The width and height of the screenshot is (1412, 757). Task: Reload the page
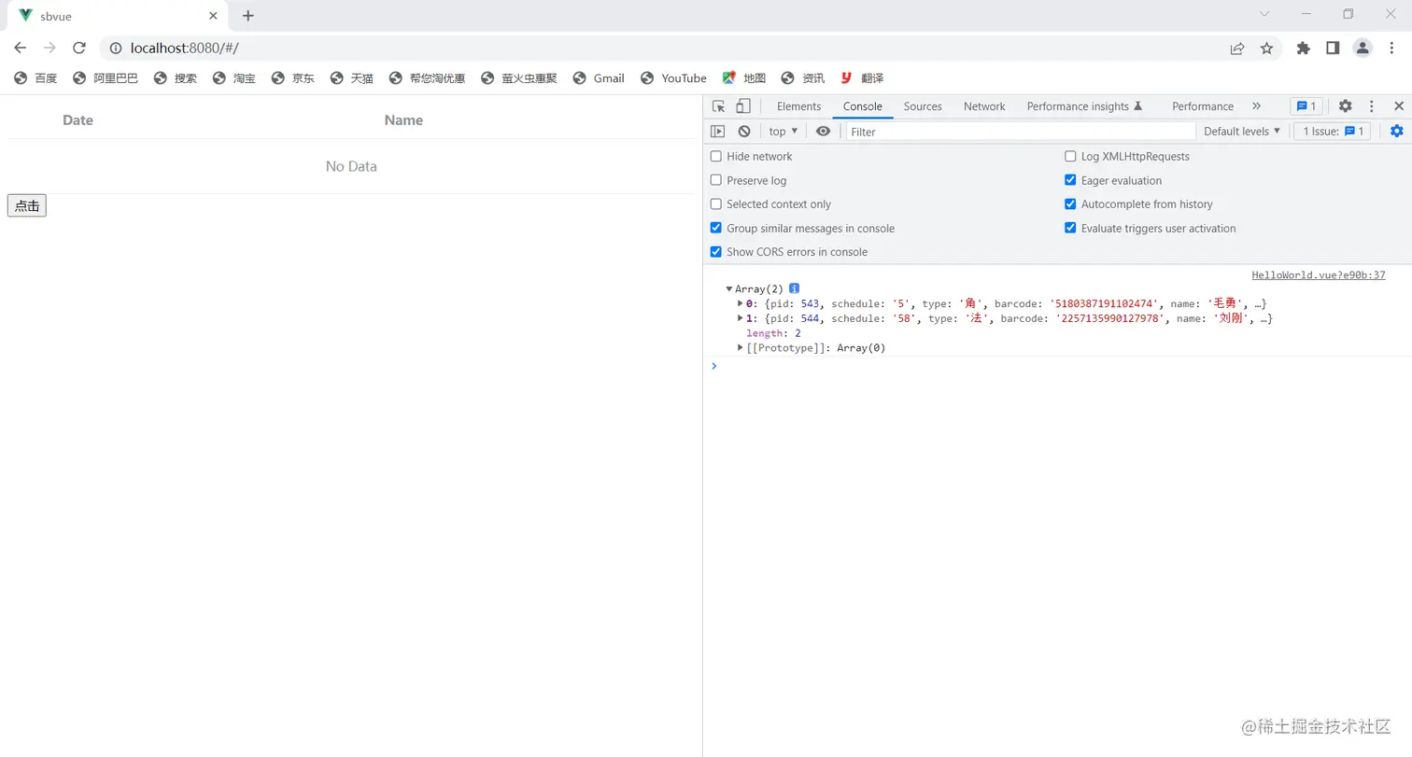pyautogui.click(x=79, y=48)
